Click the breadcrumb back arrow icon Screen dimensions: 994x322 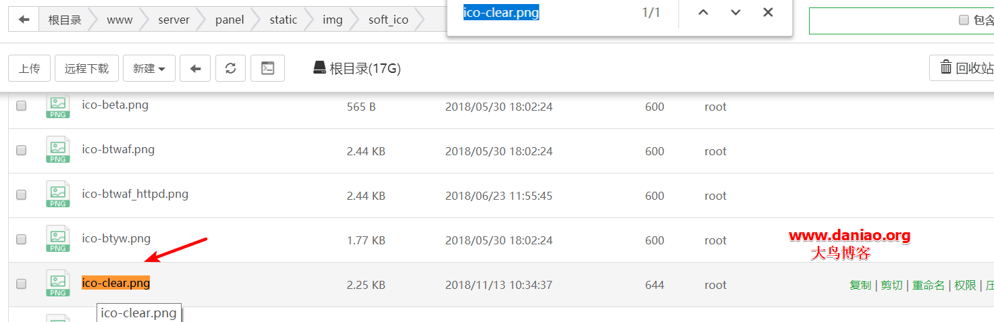point(24,20)
